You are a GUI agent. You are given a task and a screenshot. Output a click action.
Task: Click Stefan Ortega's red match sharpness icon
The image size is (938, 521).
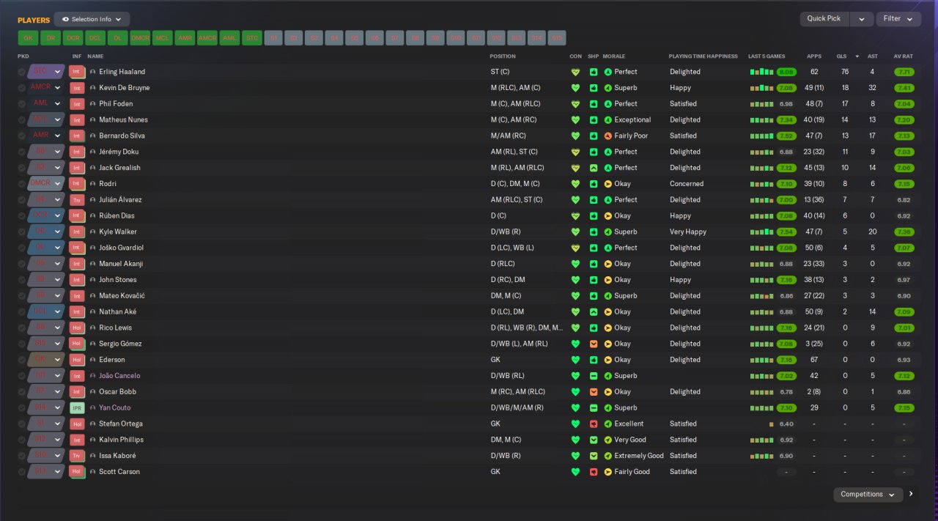tap(594, 424)
